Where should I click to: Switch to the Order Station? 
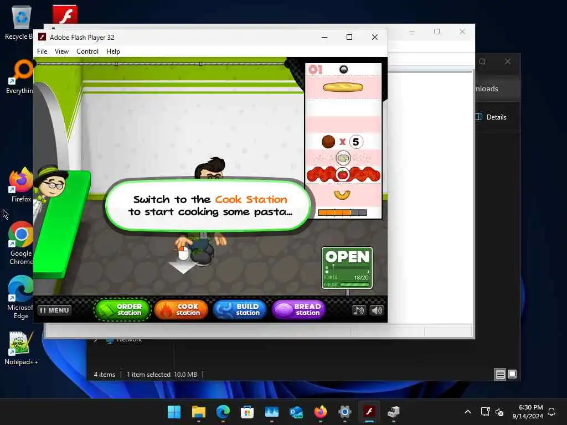coord(122,310)
